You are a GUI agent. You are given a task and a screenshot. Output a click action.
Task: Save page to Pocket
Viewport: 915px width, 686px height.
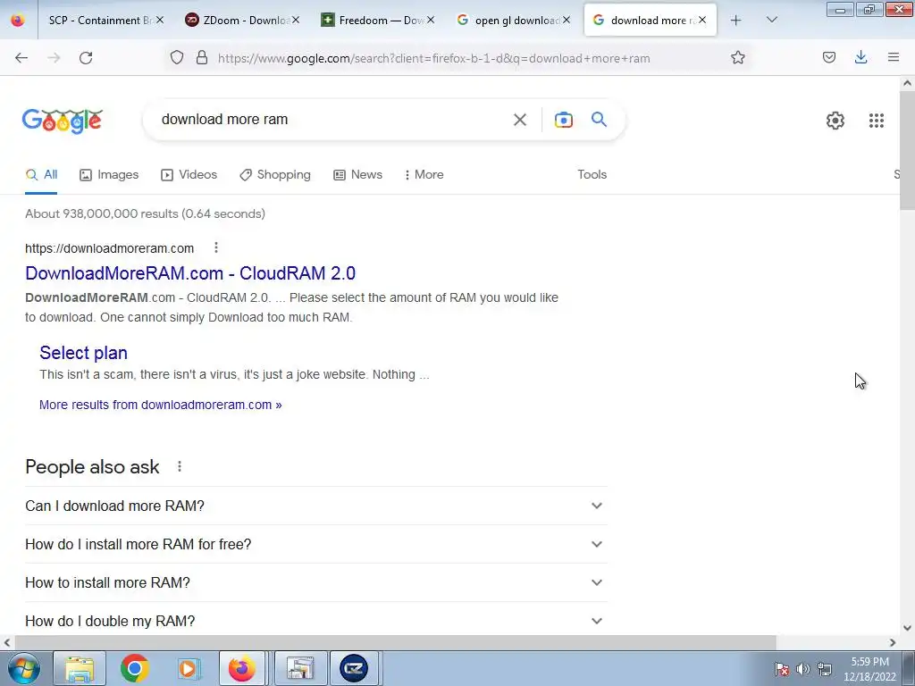point(828,57)
